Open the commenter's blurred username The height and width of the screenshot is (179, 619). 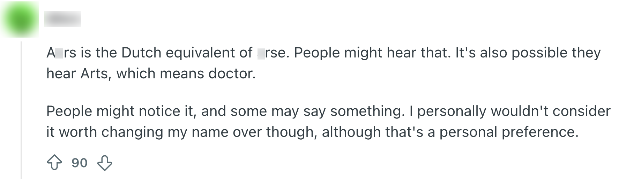point(62,19)
